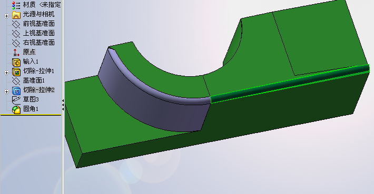This screenshot has width=374, height=194.
Task: Click the 右视基准面 plane icon
Action: point(16,43)
